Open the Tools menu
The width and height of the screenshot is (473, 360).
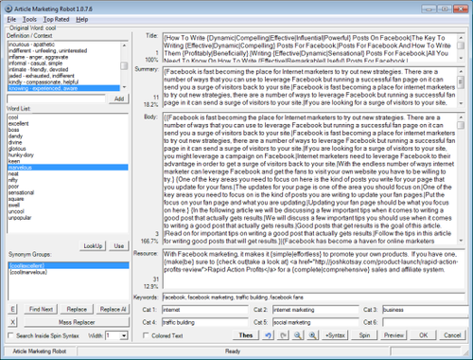(x=29, y=20)
